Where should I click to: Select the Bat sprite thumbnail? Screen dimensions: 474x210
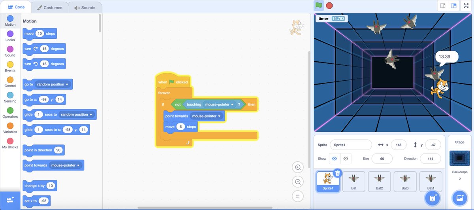click(354, 182)
